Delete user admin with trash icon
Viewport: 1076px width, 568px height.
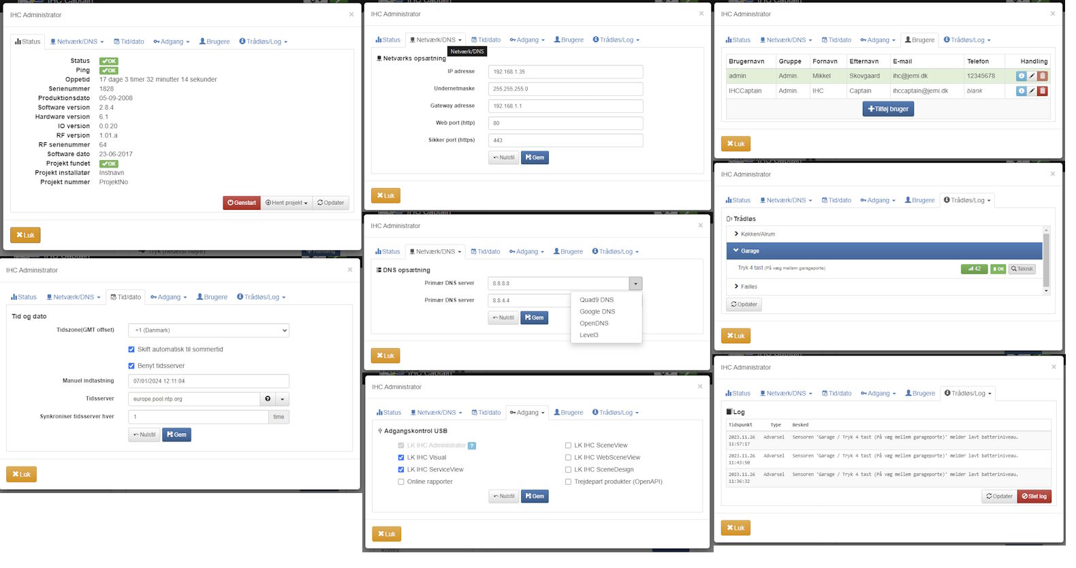pyautogui.click(x=1042, y=76)
